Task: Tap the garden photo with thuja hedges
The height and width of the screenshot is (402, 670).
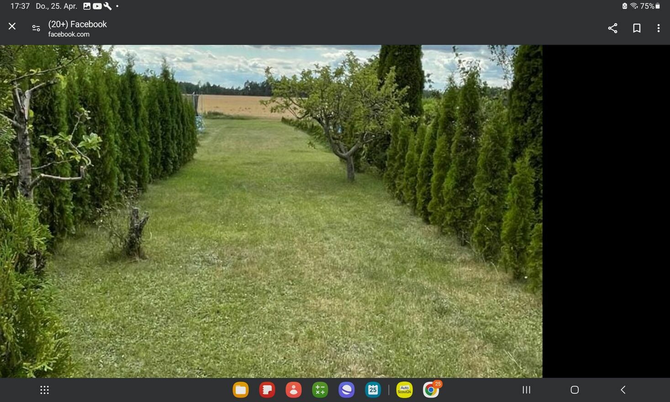Action: (271, 211)
